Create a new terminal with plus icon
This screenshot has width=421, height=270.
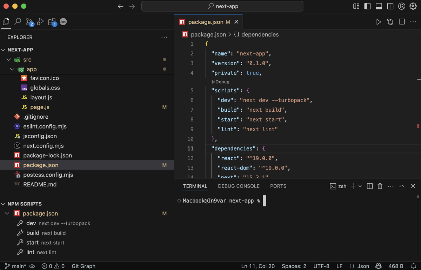pyautogui.click(x=353, y=186)
